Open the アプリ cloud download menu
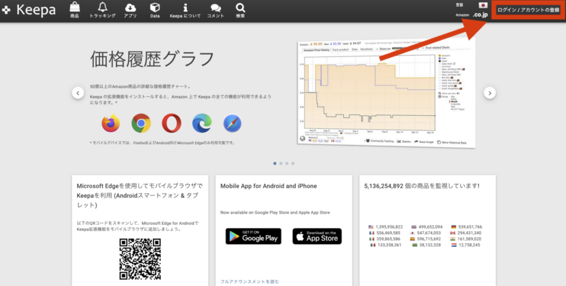Screen dimensions: 566x286 click(130, 10)
